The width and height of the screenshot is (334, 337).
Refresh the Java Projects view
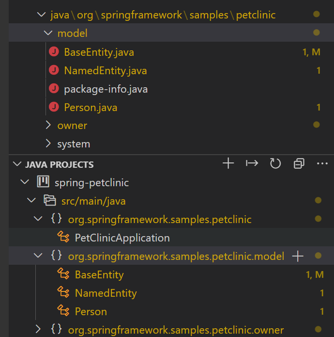(275, 164)
